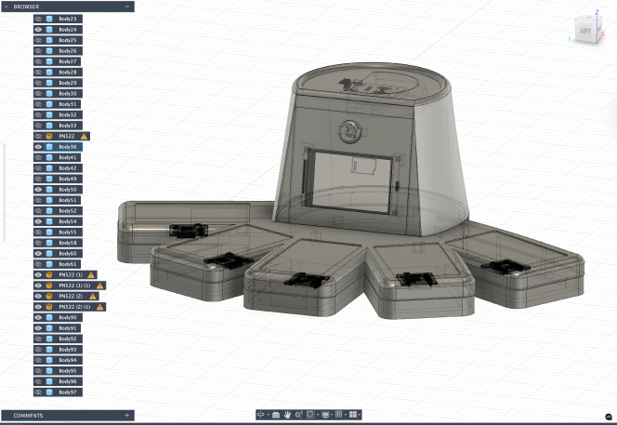Click the component icon of PN522 (1)
617x425 pixels.
click(49, 274)
